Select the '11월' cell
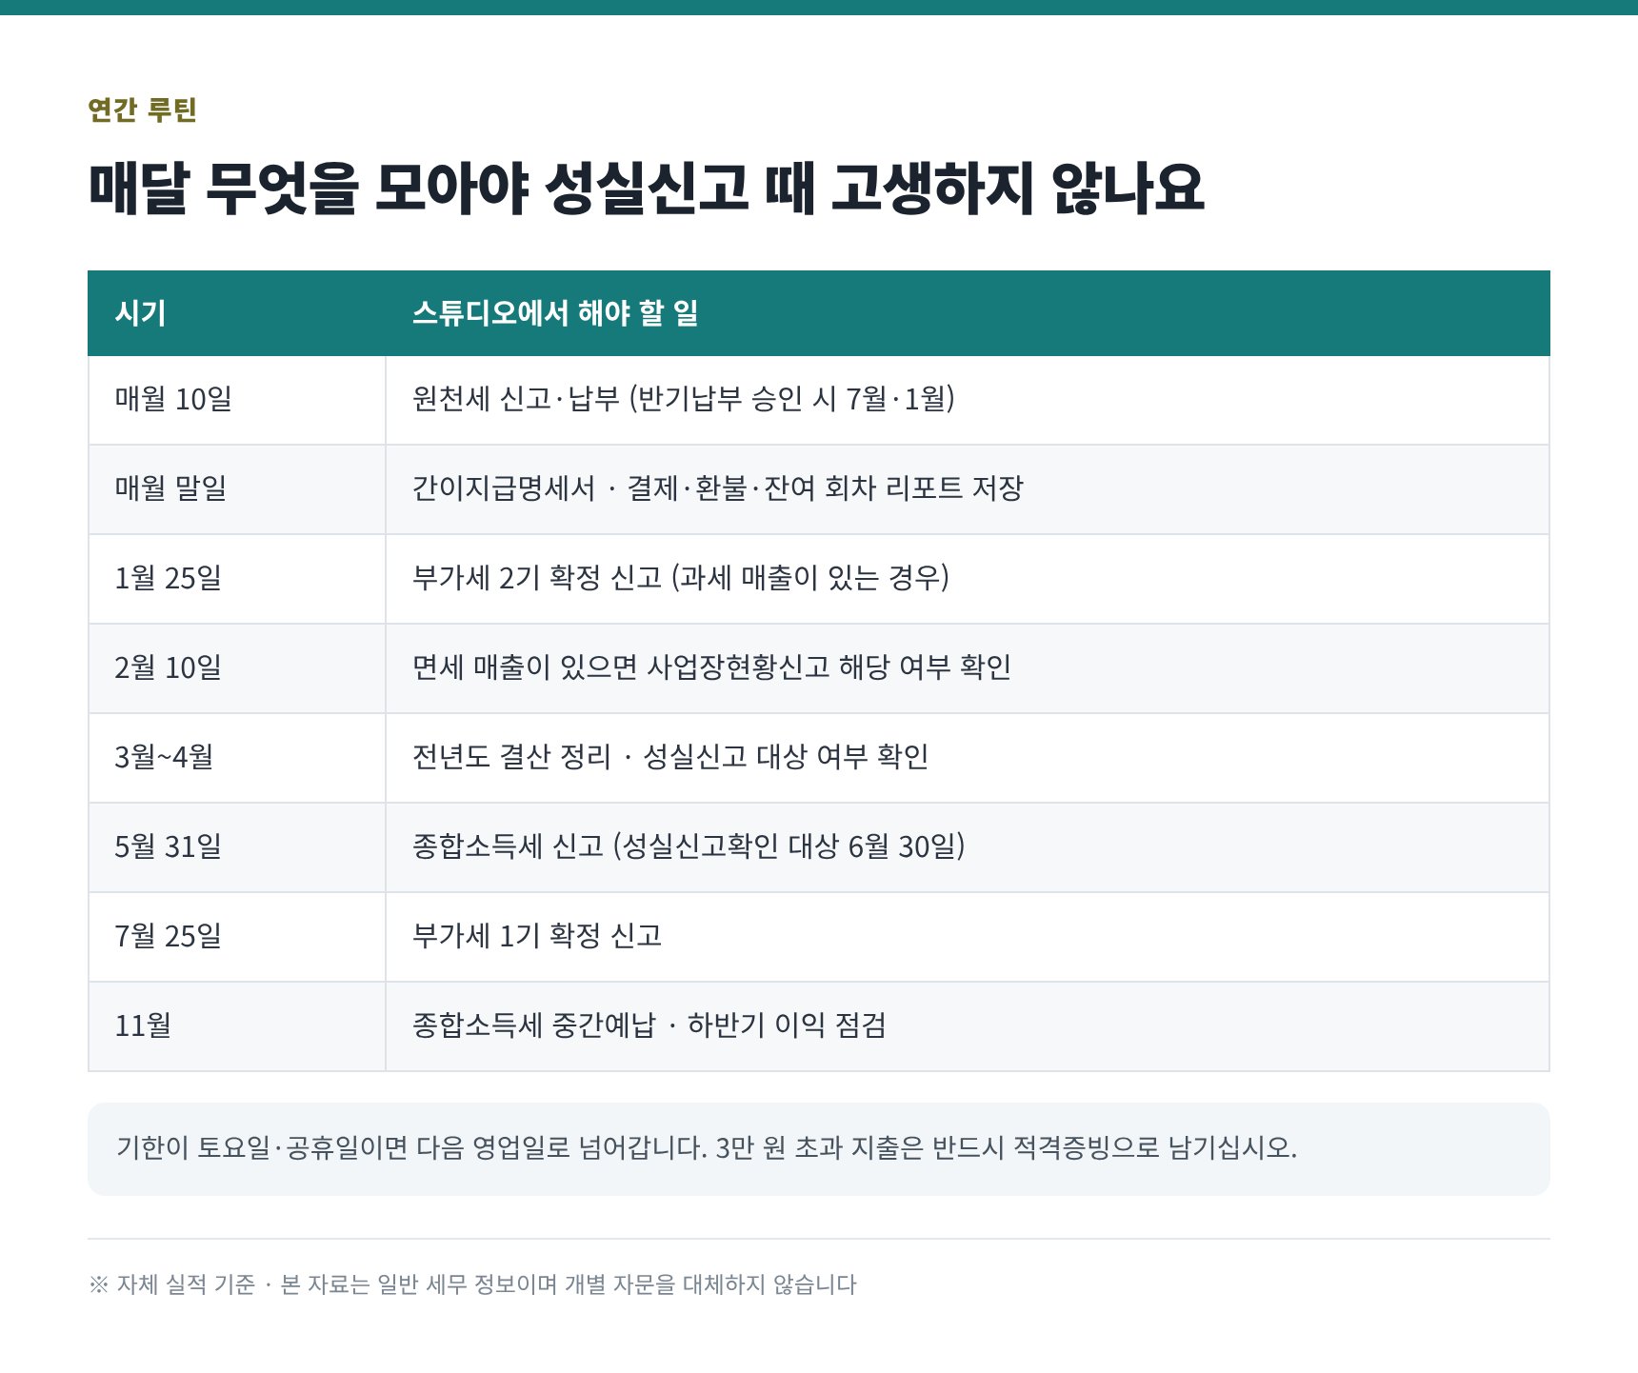 [x=237, y=1026]
